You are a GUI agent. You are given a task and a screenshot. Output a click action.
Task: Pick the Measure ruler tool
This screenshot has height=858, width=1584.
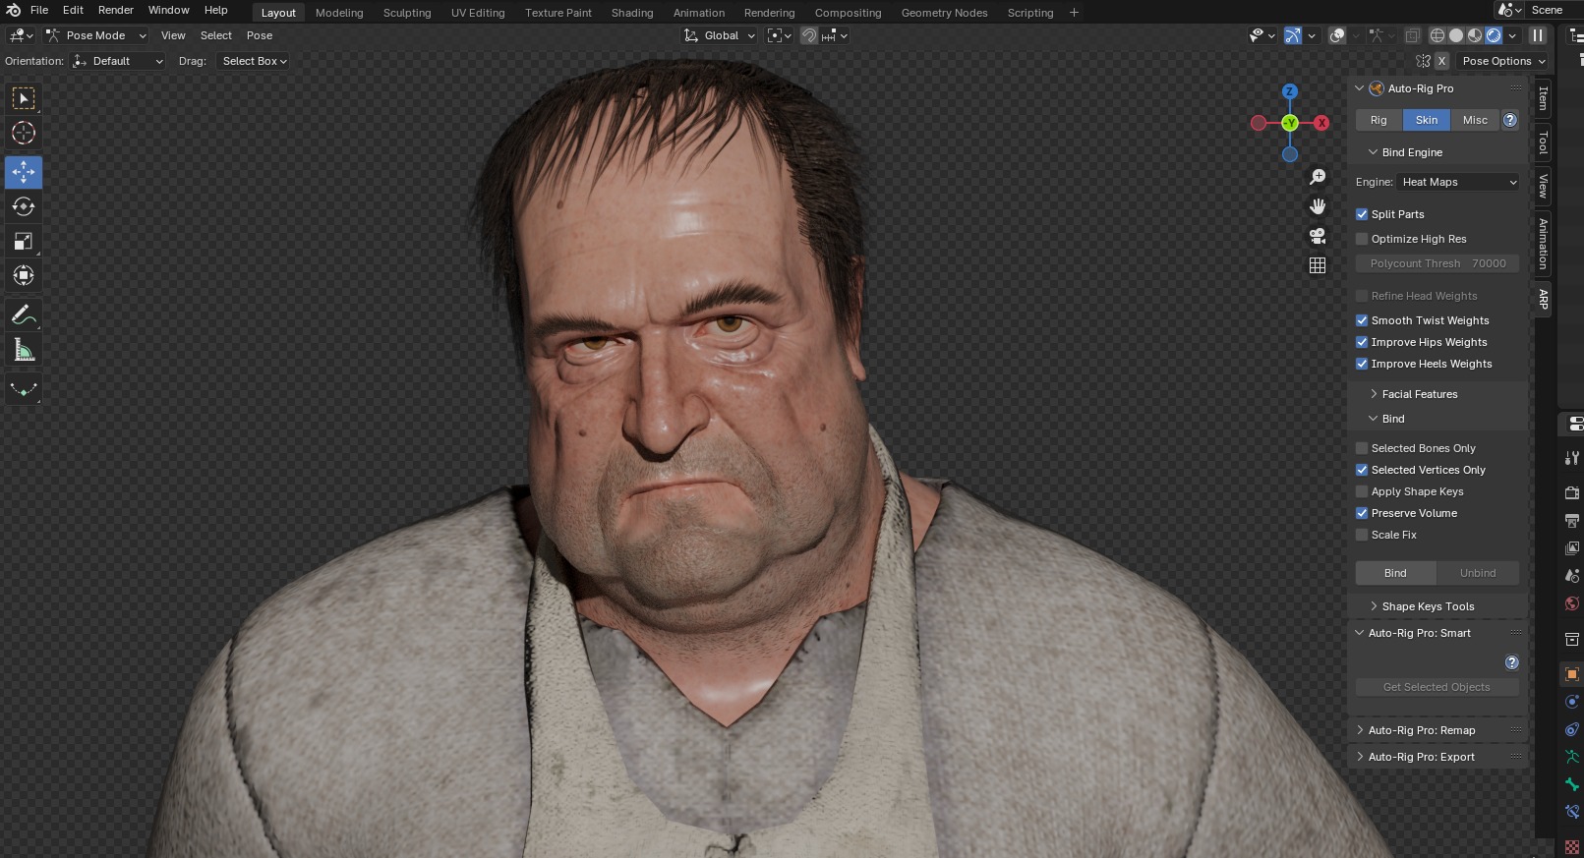pyautogui.click(x=24, y=351)
